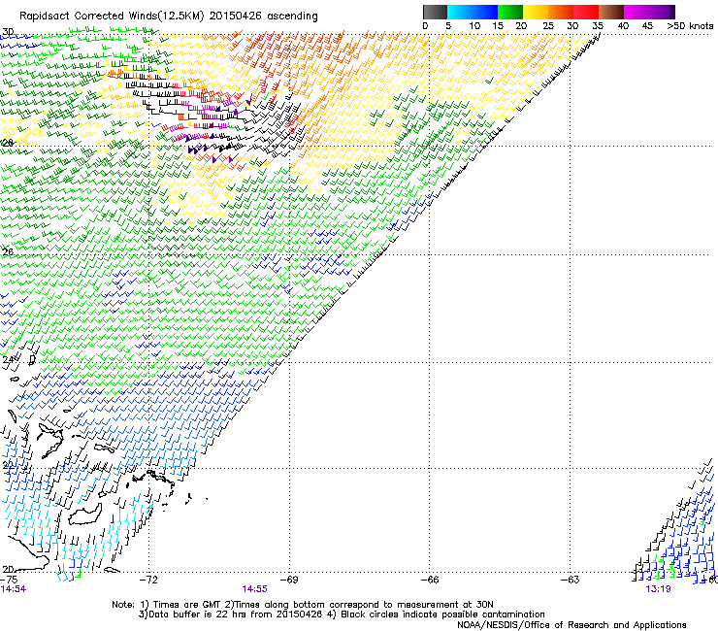
Task: Click legend tick label '25'
Action: point(548,26)
